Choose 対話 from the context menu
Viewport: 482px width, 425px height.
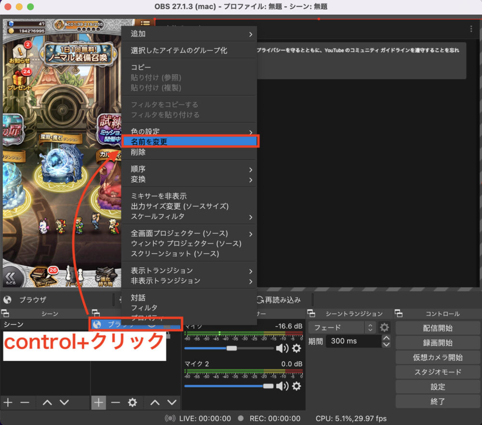[x=189, y=298]
